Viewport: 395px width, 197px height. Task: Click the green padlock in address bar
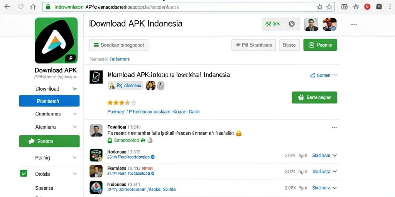[48, 7]
